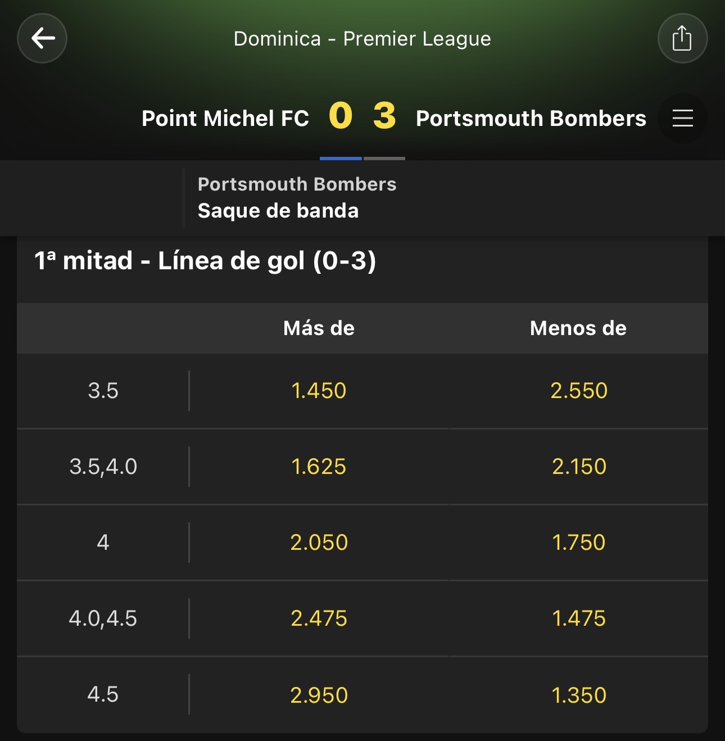Bet Más de 4.0,4.5 at 2.475
This screenshot has width=725, height=741.
(319, 618)
